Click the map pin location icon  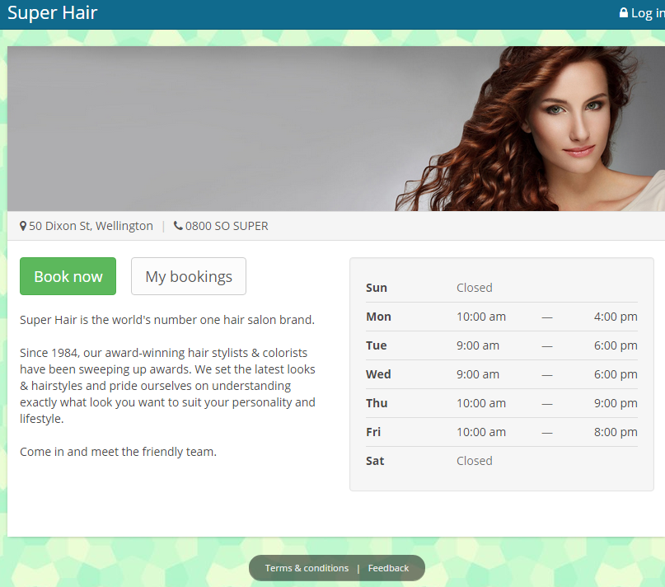point(23,226)
